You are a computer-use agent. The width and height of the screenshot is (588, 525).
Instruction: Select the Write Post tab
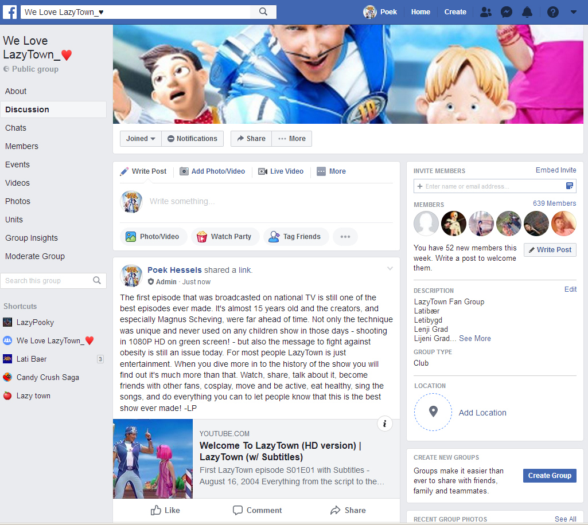(143, 171)
